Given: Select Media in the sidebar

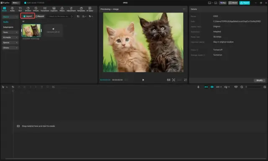Looking at the screenshot, I should pos(6,22).
